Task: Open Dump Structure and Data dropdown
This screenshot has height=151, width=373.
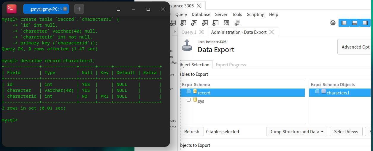Action: [296, 132]
